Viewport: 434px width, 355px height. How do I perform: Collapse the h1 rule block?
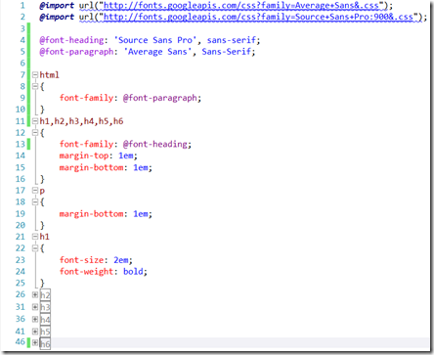click(x=35, y=237)
